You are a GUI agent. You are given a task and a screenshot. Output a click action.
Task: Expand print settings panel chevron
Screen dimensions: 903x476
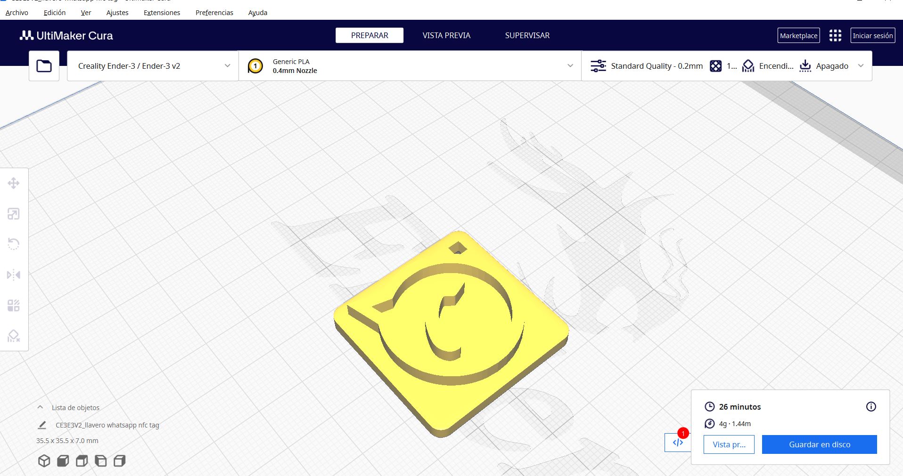861,66
